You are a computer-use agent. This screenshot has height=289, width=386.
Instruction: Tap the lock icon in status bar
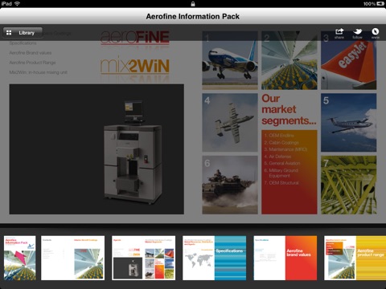[x=193, y=3]
